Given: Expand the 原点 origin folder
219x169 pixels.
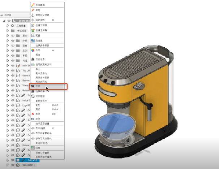Looking at the screenshot, I should pyautogui.click(x=8, y=36).
